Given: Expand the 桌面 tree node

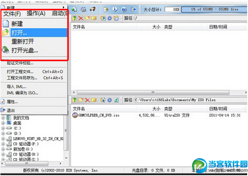Looking at the screenshot, I should 3,123.
